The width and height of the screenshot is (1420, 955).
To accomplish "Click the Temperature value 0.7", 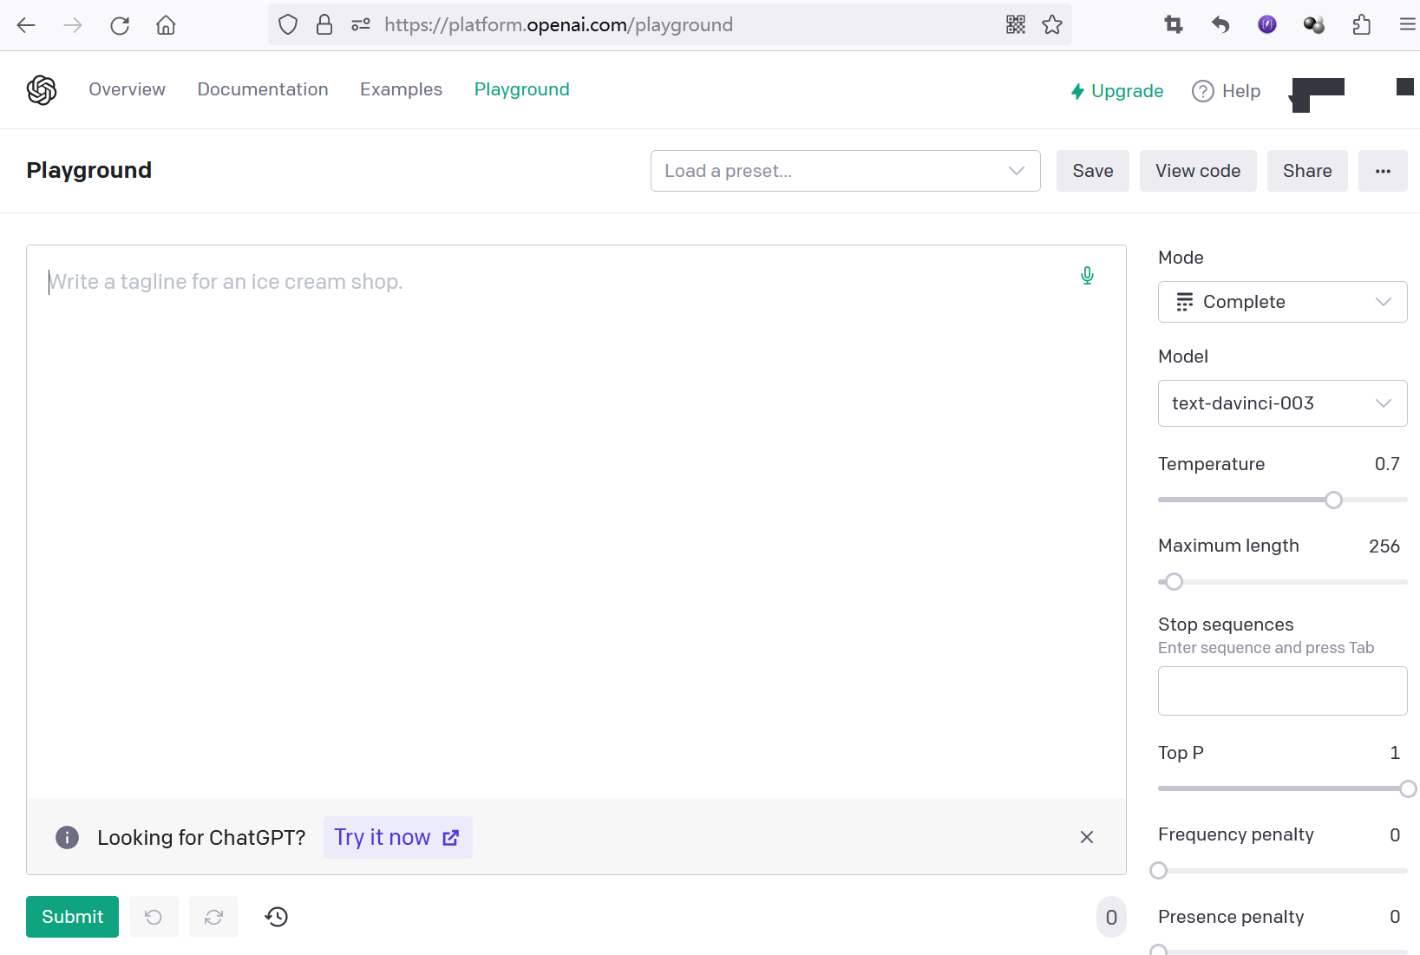I will pos(1387,464).
